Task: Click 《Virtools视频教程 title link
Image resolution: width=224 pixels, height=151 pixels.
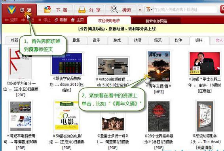Action: (114, 82)
